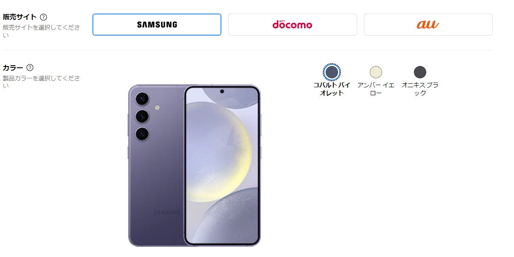Click the SAMSUNG wordmark logo in the selected button

click(x=157, y=25)
